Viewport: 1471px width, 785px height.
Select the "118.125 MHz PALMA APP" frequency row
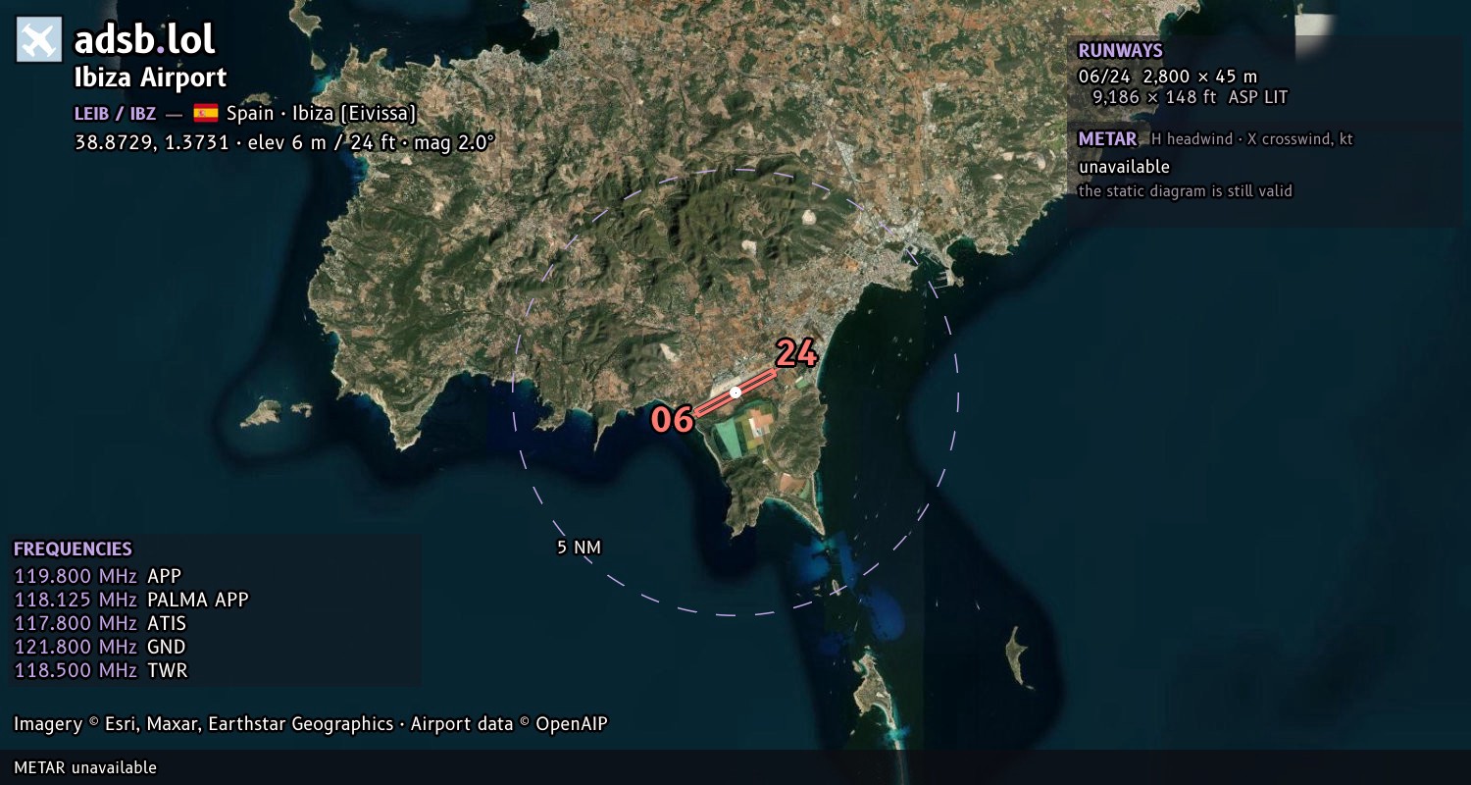click(x=131, y=600)
